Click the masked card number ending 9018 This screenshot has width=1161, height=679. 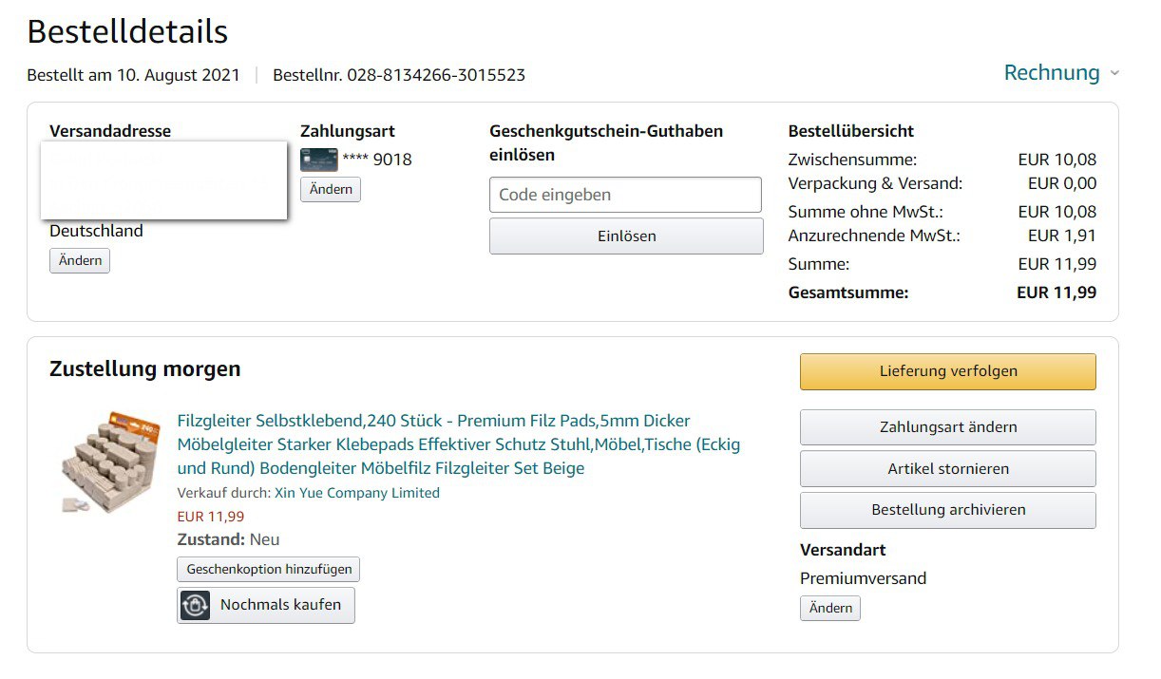coord(377,160)
